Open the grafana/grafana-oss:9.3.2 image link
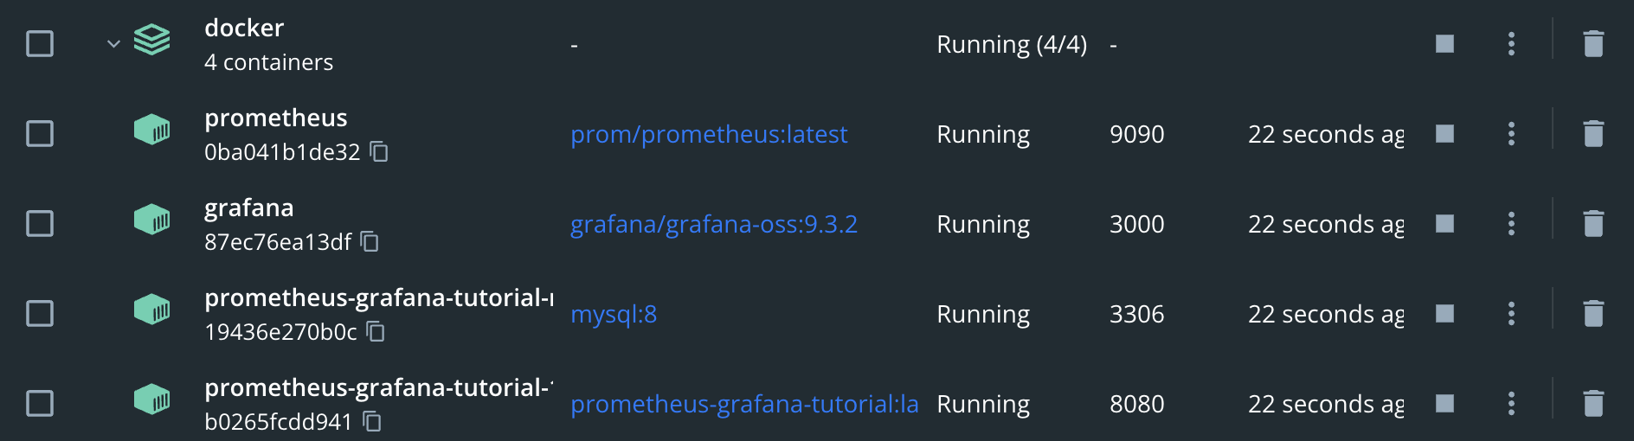The width and height of the screenshot is (1634, 441). coord(714,224)
